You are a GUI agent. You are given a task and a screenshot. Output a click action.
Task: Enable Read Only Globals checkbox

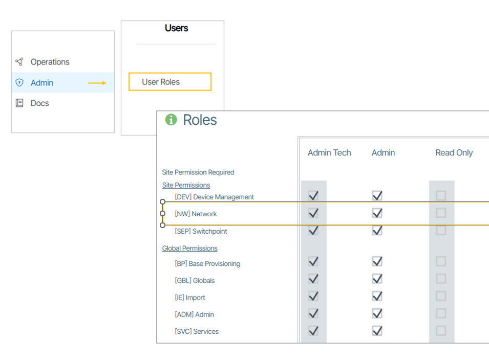[441, 279]
